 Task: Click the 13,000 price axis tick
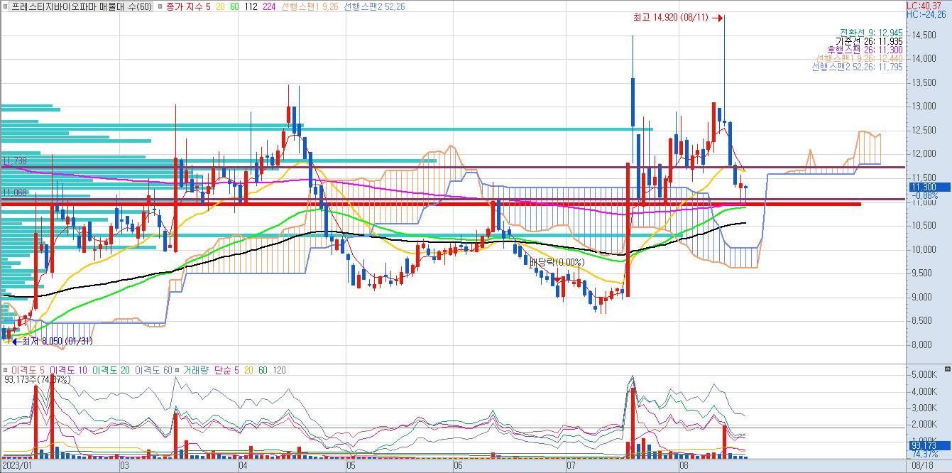coord(926,107)
